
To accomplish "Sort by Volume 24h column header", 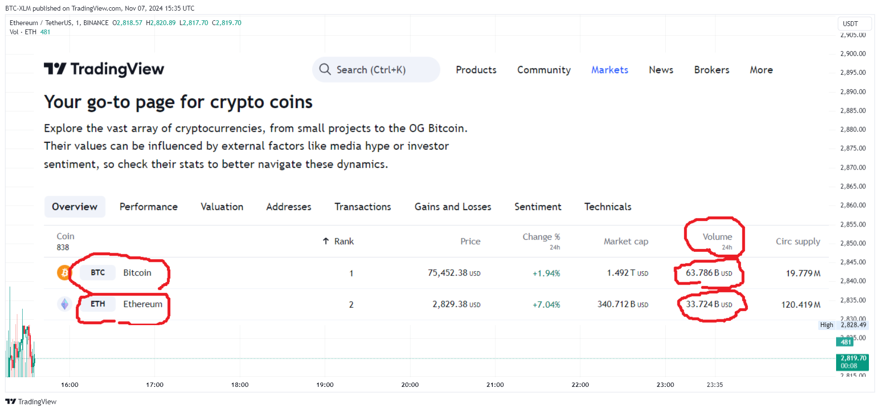I will tap(717, 241).
